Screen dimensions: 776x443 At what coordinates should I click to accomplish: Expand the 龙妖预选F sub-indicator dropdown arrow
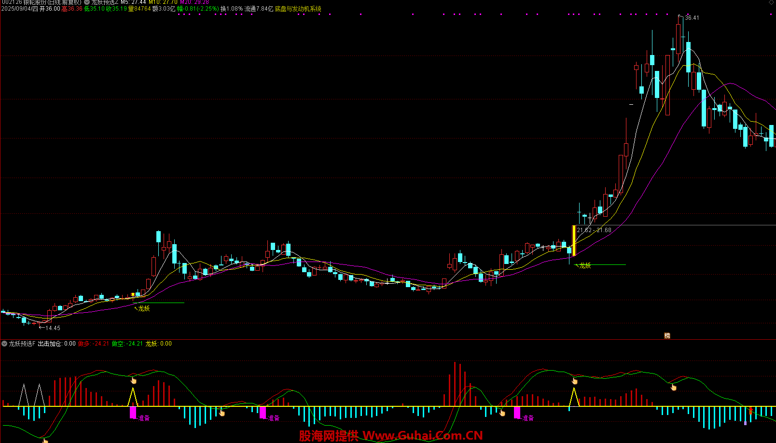point(4,344)
